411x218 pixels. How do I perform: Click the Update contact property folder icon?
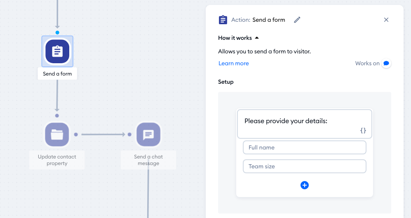(57, 134)
